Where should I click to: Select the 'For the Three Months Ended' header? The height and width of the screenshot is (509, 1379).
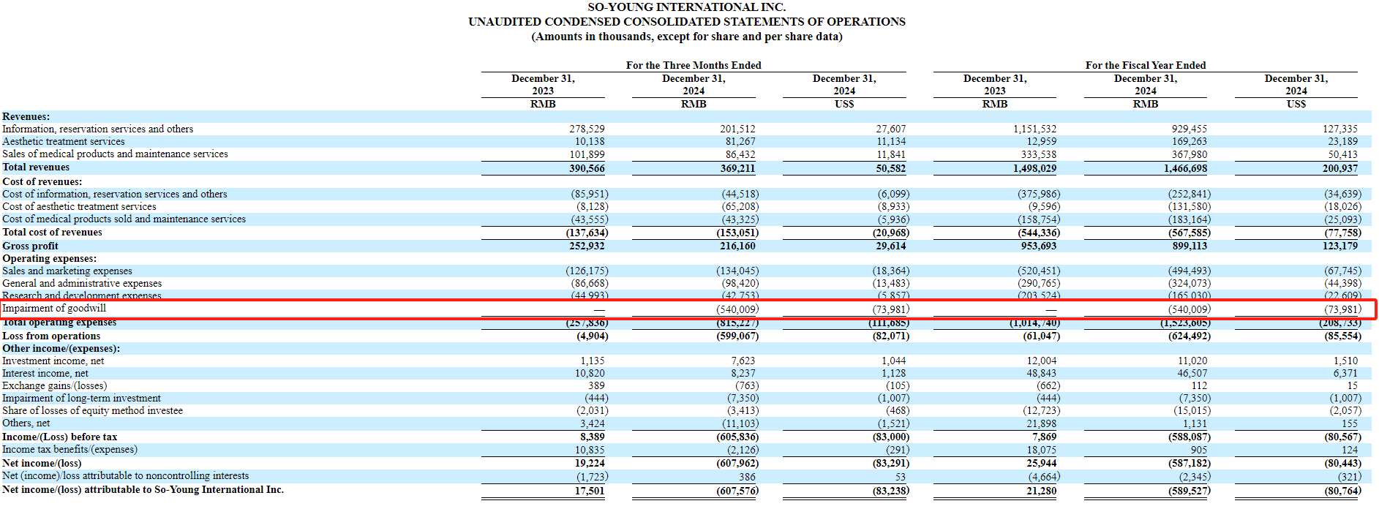click(x=694, y=65)
